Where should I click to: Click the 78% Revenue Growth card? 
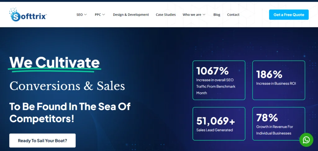[x=279, y=124]
